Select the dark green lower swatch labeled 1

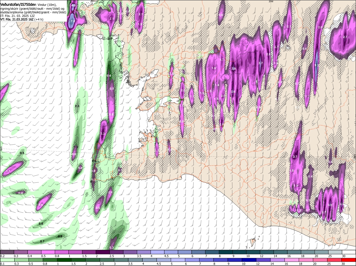coord(64,260)
